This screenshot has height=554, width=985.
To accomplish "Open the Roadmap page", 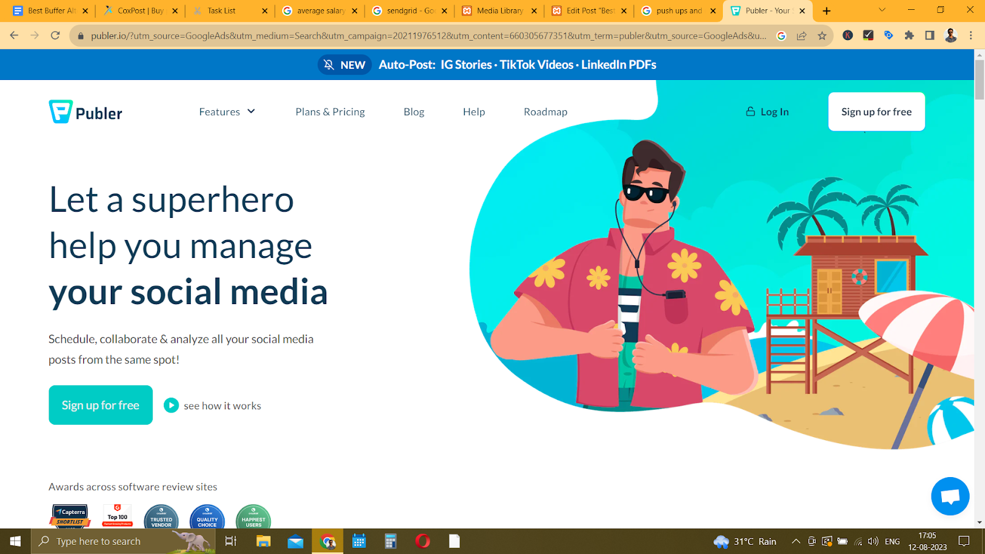I will (545, 111).
